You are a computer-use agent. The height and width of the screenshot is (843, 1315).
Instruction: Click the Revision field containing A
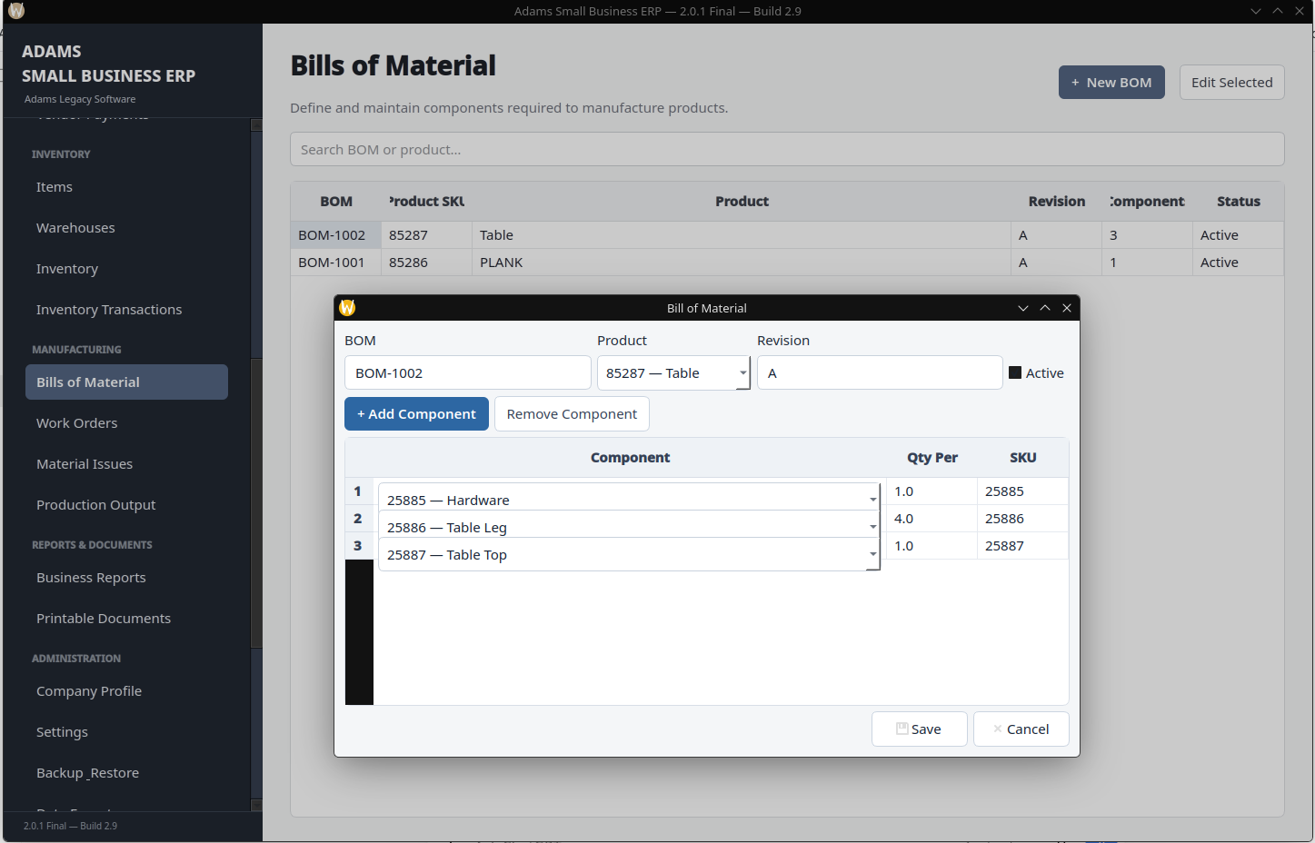point(880,372)
